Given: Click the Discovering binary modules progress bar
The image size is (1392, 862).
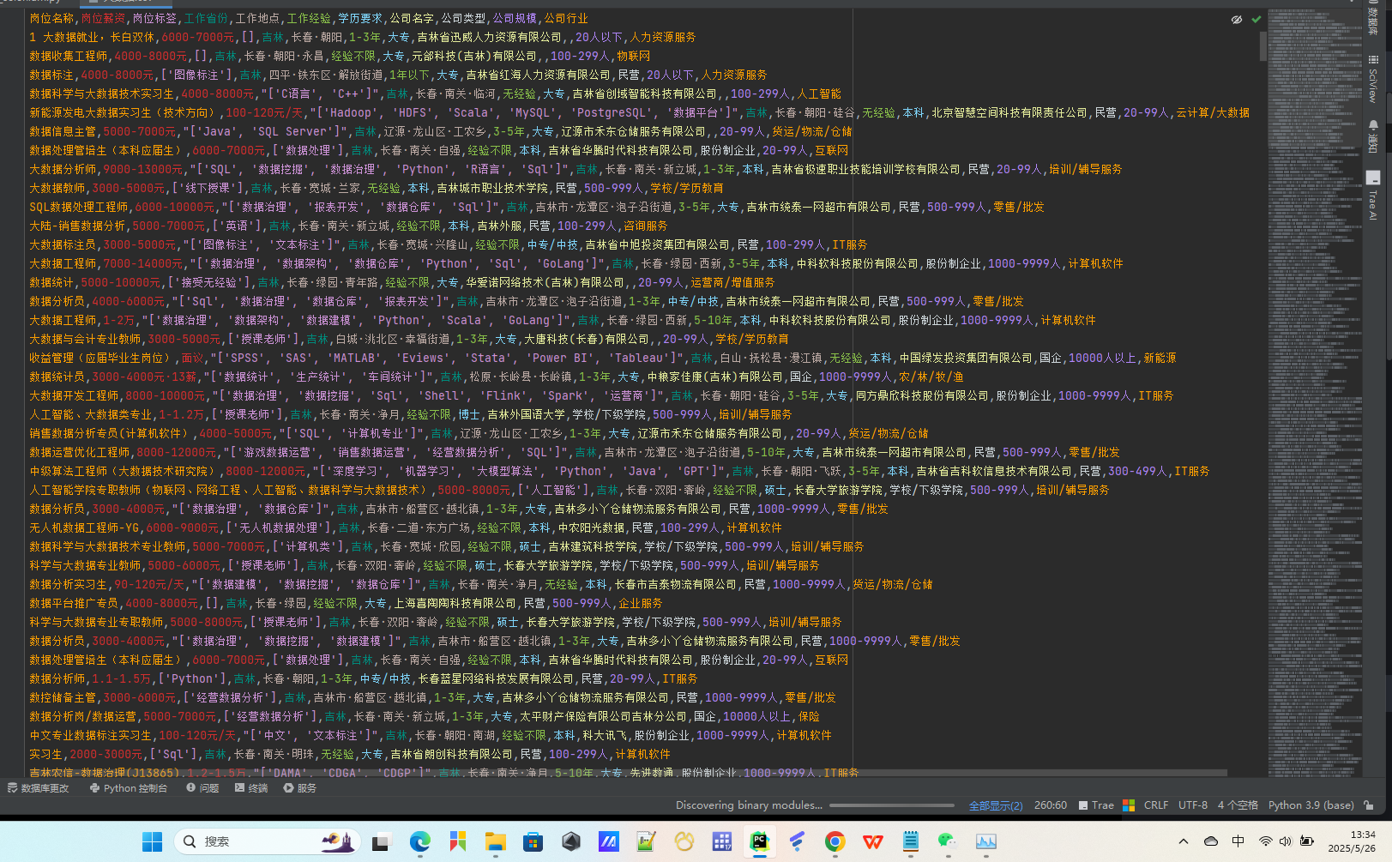Looking at the screenshot, I should 892,805.
